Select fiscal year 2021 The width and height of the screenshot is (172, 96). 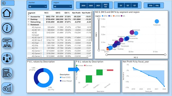tap(98, 6)
